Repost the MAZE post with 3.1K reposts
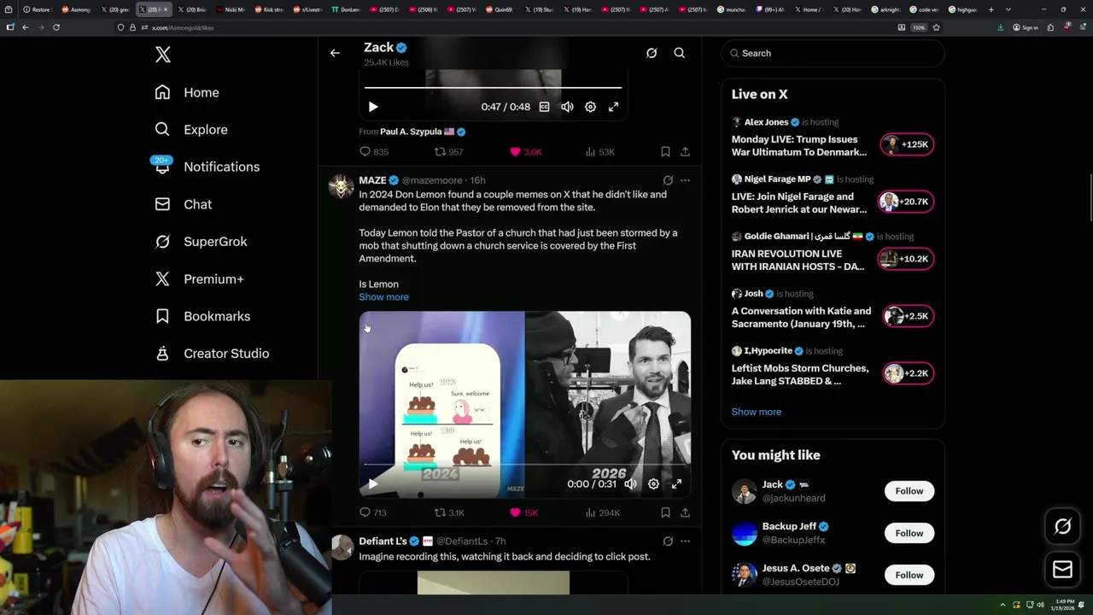 pyautogui.click(x=449, y=512)
